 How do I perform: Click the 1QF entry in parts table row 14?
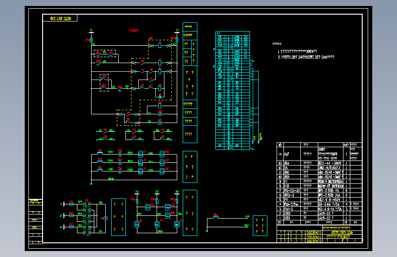point(286,154)
